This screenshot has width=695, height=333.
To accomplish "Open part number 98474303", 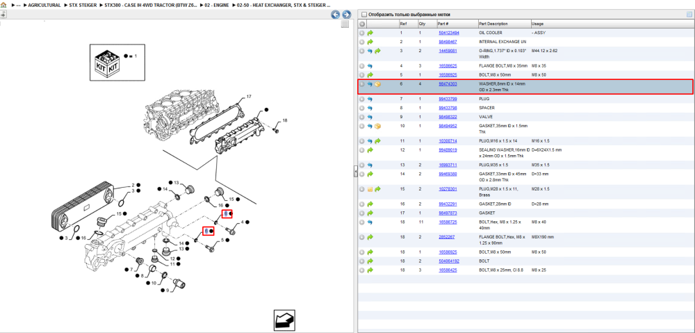I will click(x=448, y=84).
